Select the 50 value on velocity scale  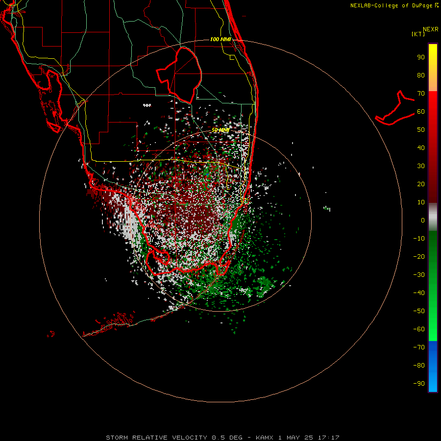421,130
